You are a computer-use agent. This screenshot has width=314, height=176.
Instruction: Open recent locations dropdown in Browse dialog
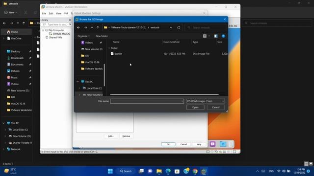pyautogui.click(x=92, y=27)
